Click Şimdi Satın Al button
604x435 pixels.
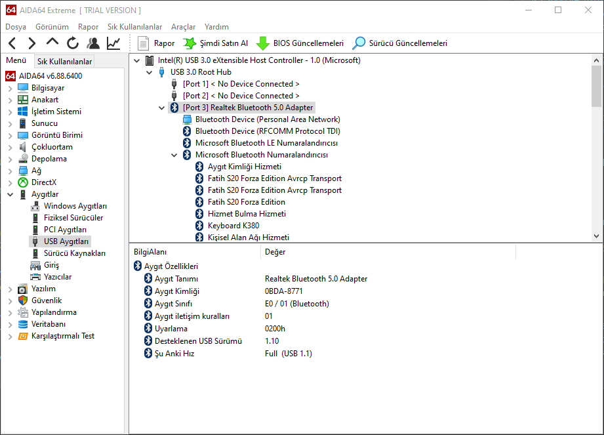point(215,43)
